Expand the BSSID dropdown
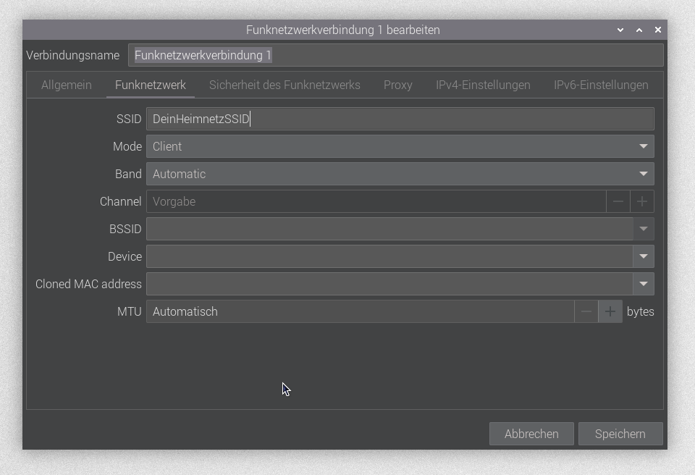 tap(643, 229)
